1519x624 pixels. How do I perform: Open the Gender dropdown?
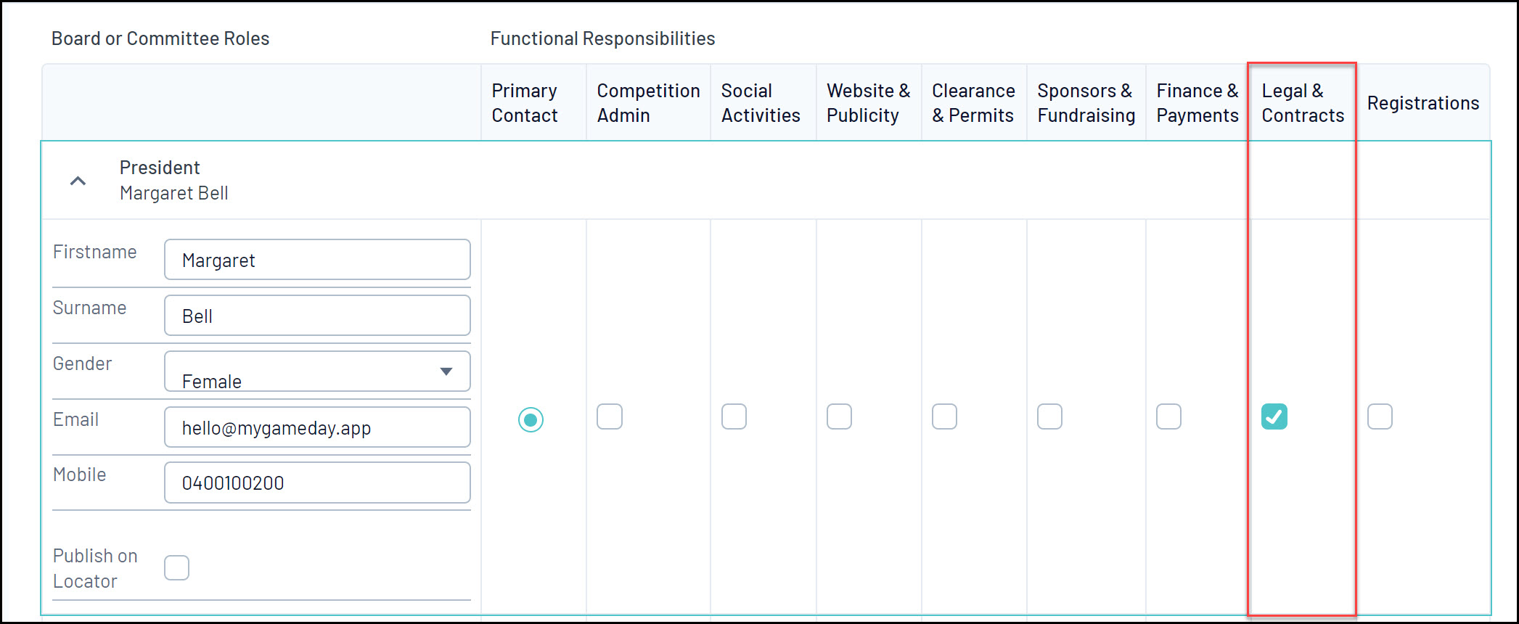[x=316, y=371]
